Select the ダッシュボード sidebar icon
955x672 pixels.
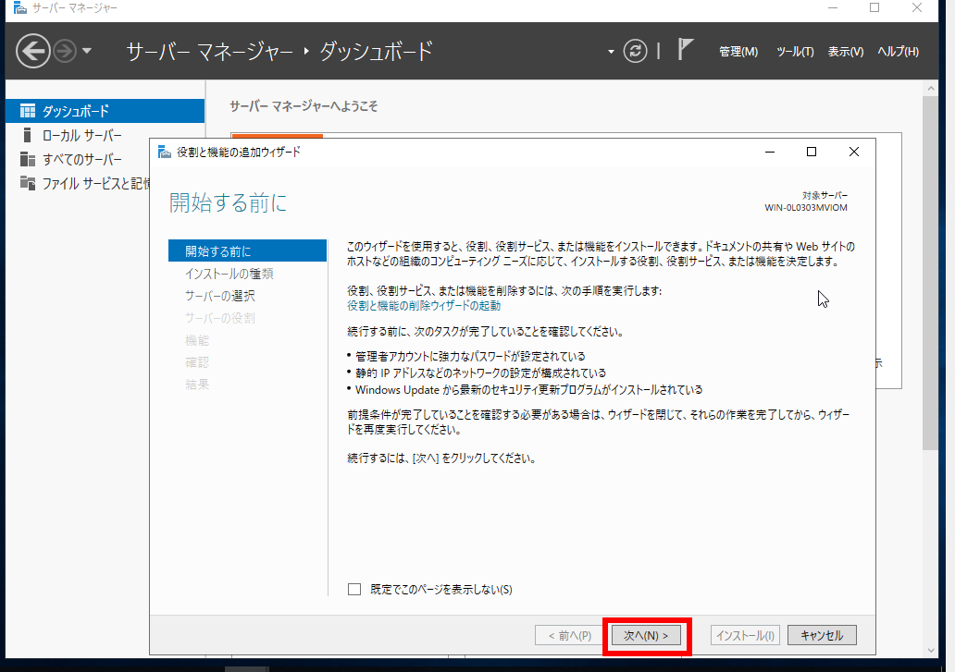pos(27,111)
